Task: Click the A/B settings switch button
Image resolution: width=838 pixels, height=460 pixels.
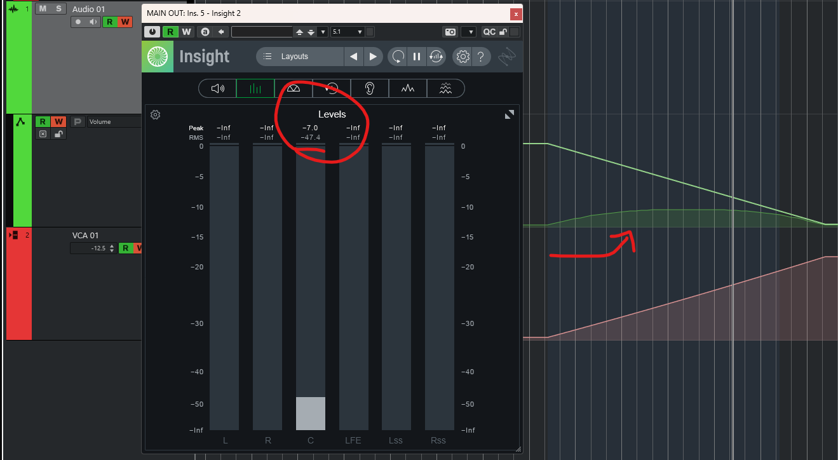Action: (205, 32)
